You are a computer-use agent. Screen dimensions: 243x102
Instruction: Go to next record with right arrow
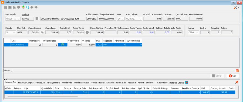(x=36, y=7)
